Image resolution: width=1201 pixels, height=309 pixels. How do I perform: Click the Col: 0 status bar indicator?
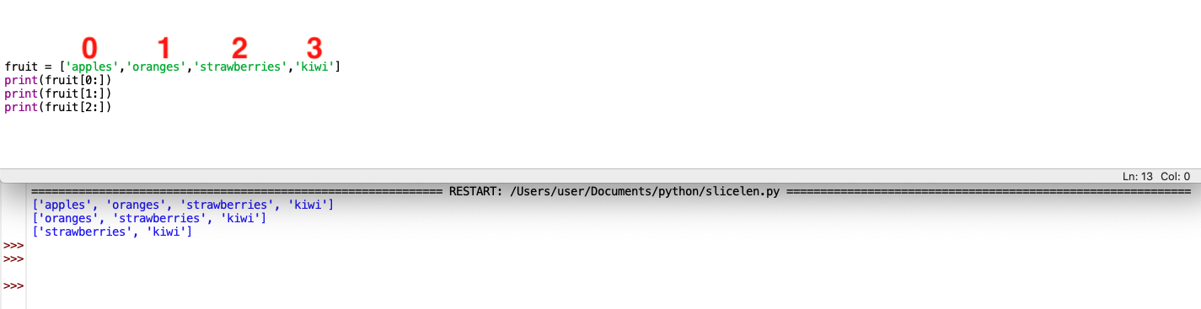click(1176, 177)
